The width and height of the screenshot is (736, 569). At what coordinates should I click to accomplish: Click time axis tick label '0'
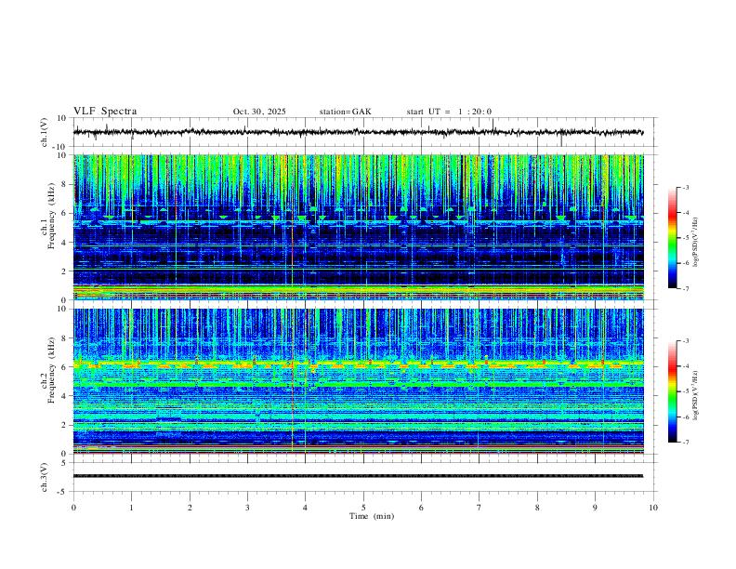(x=73, y=508)
